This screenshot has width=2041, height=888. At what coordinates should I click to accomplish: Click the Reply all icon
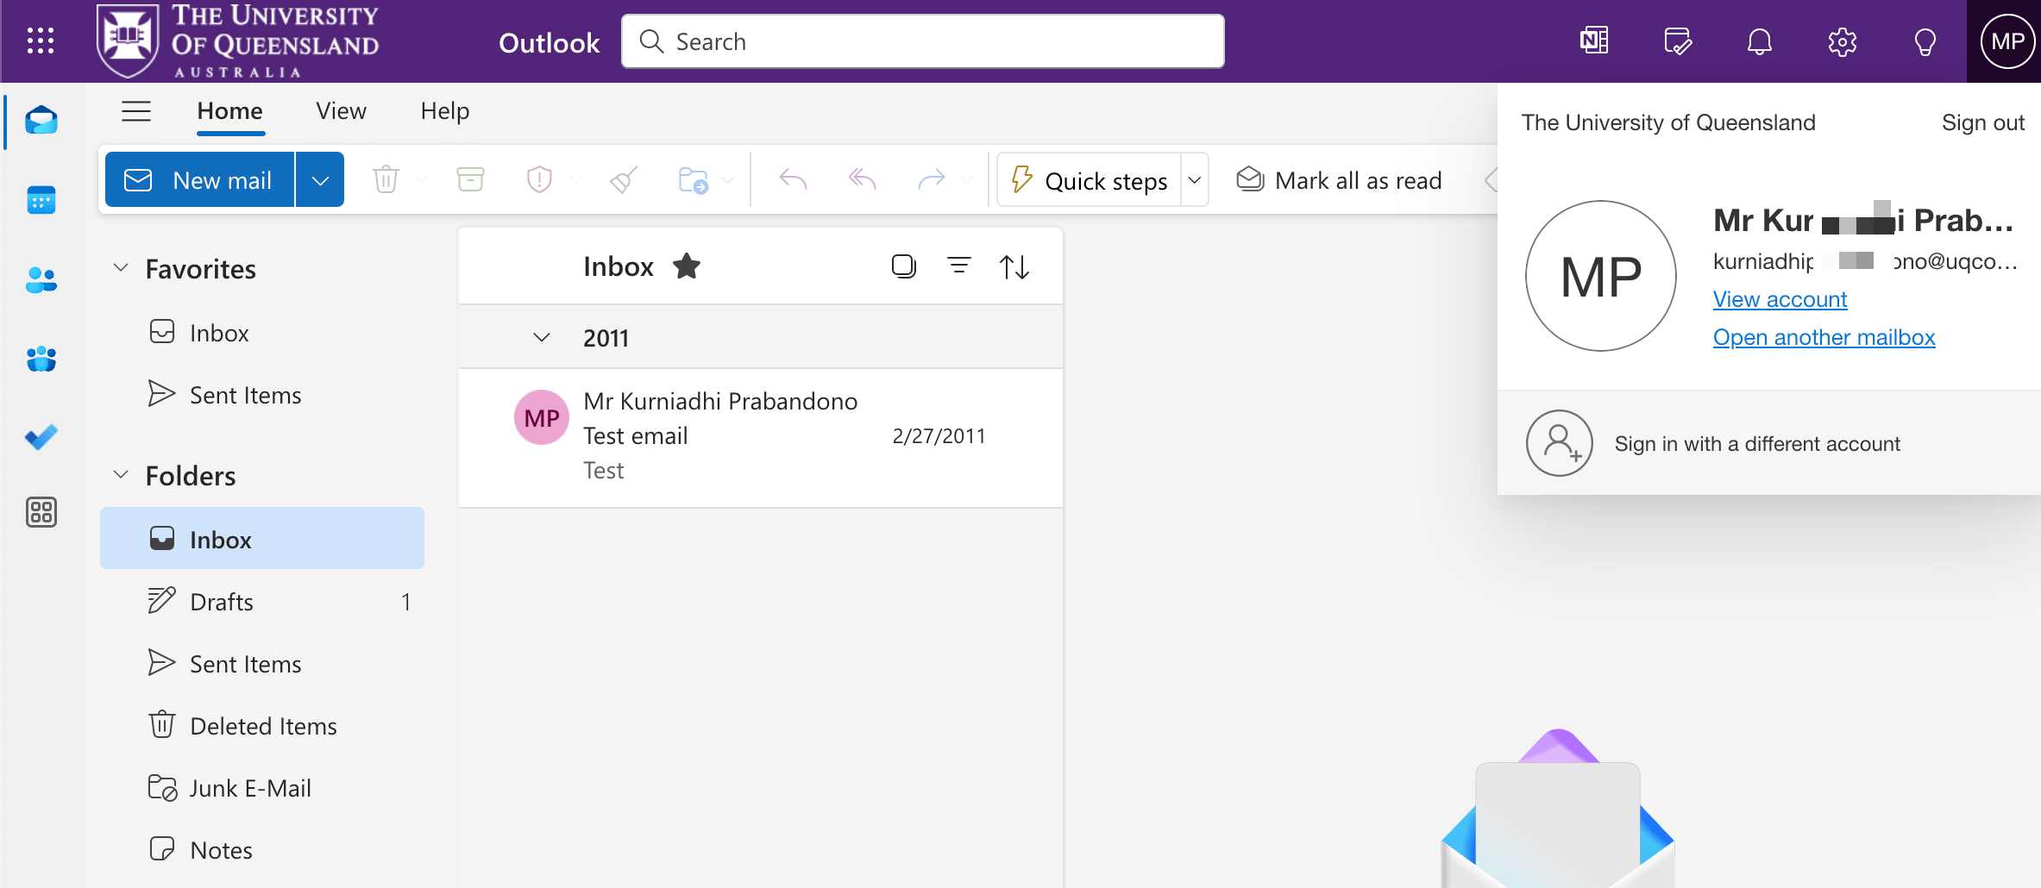tap(862, 179)
